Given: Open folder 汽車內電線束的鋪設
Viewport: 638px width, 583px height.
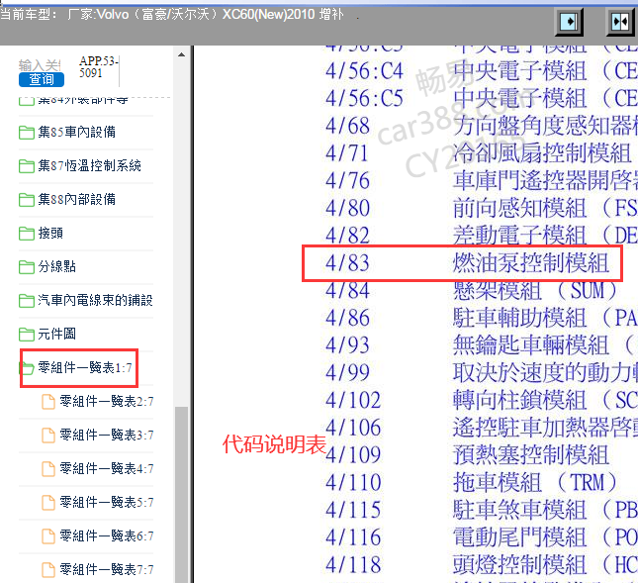Looking at the screenshot, I should [95, 300].
